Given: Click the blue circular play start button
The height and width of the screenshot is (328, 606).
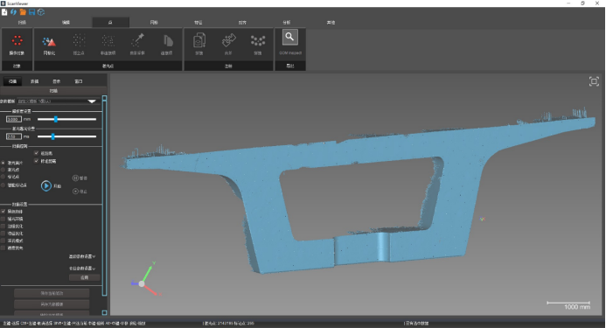Looking at the screenshot, I should (x=46, y=185).
